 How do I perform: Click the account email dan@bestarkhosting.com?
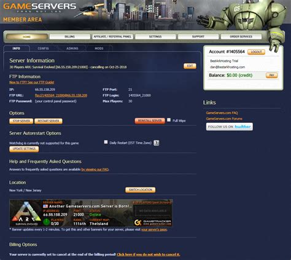227,67
